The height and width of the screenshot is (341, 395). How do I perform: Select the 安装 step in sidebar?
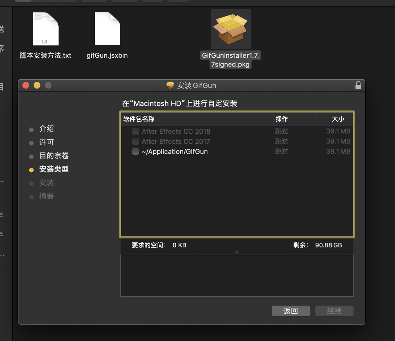pyautogui.click(x=46, y=183)
